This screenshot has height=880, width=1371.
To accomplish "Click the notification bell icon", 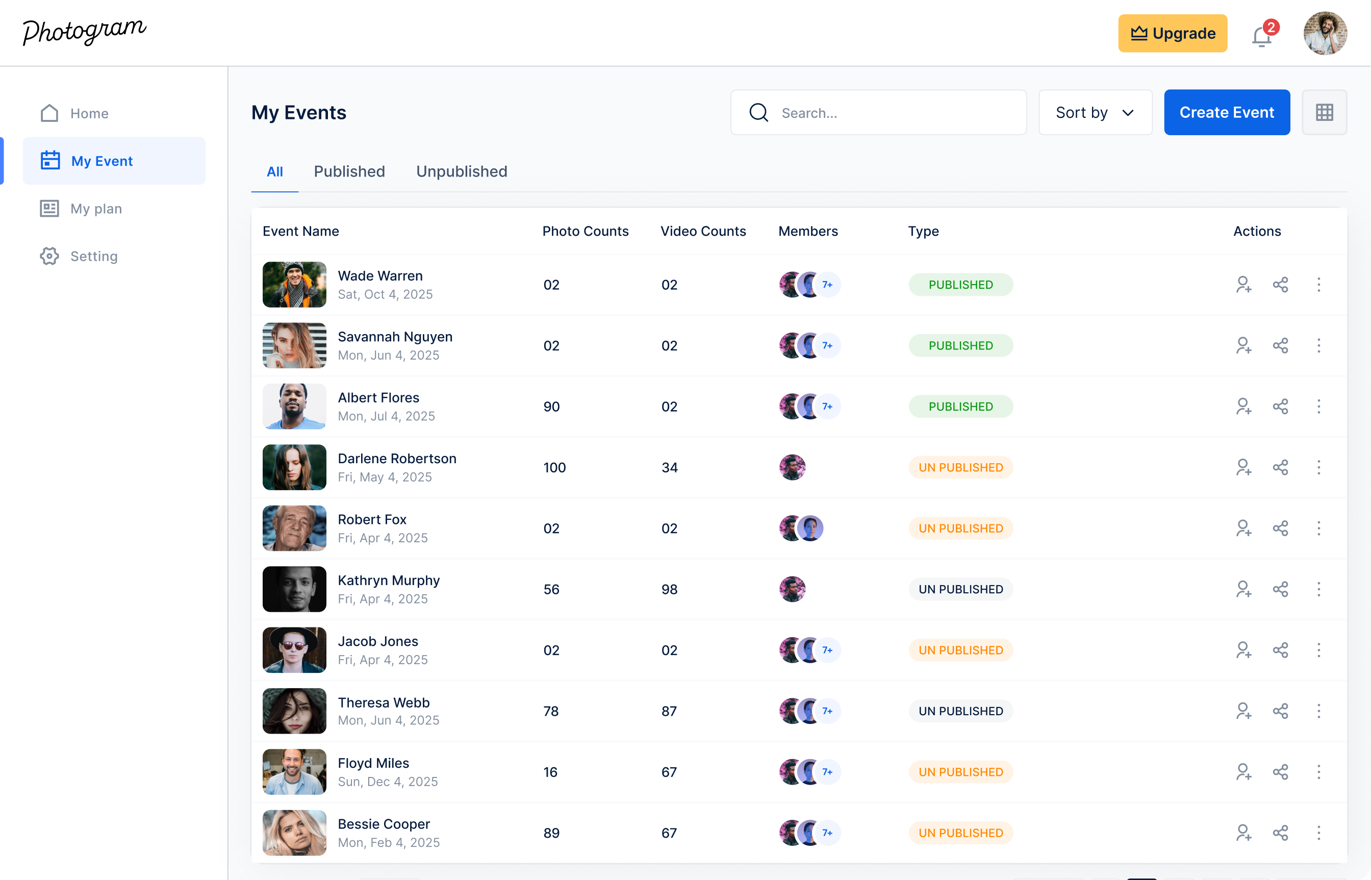I will click(x=1261, y=37).
